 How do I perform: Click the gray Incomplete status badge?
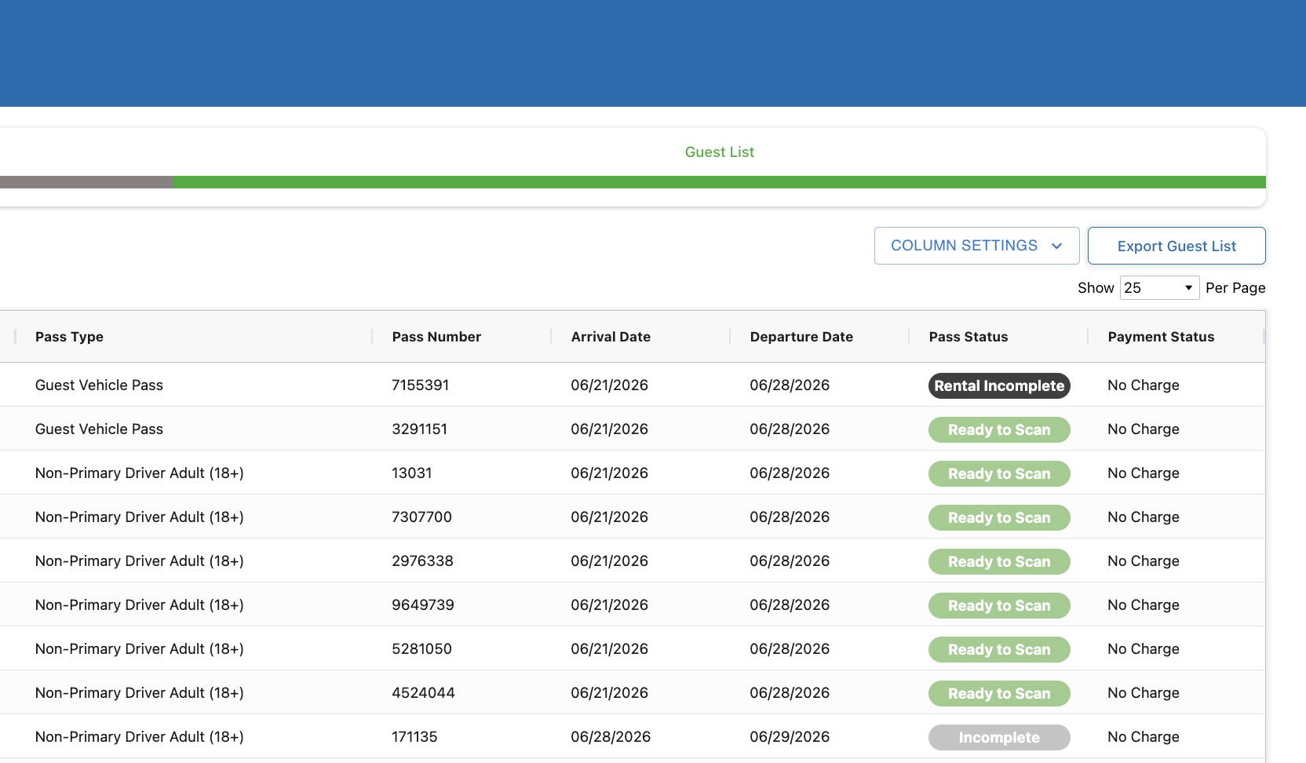(999, 737)
